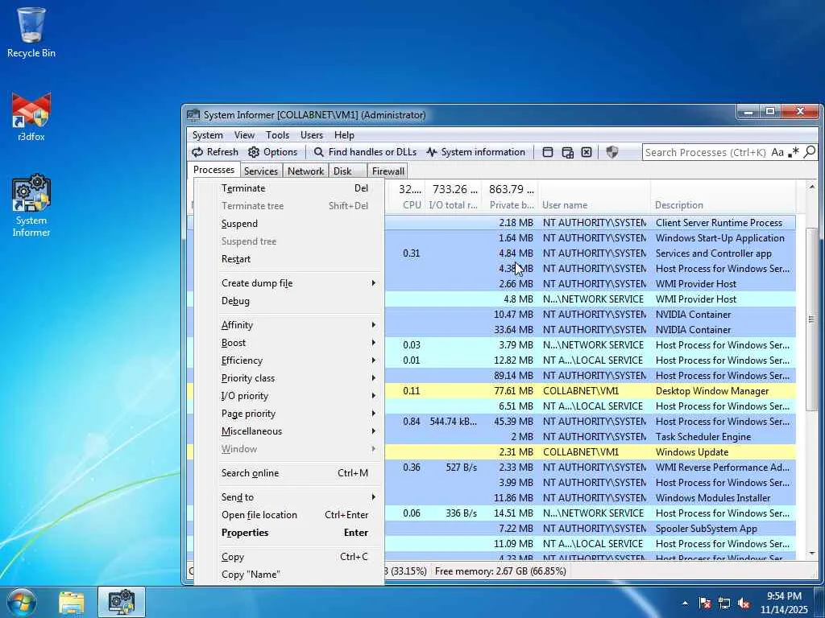This screenshot has width=825, height=618.
Task: Click the Find window and thread icon
Action: (567, 152)
